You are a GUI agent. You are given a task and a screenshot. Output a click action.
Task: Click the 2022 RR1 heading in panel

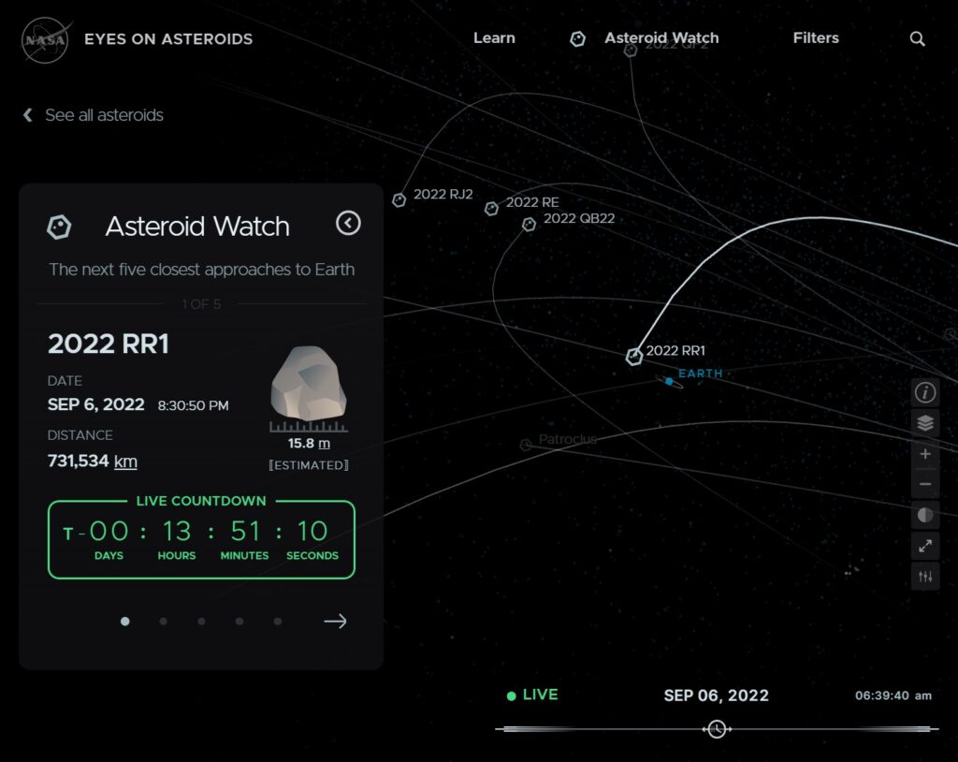[109, 344]
